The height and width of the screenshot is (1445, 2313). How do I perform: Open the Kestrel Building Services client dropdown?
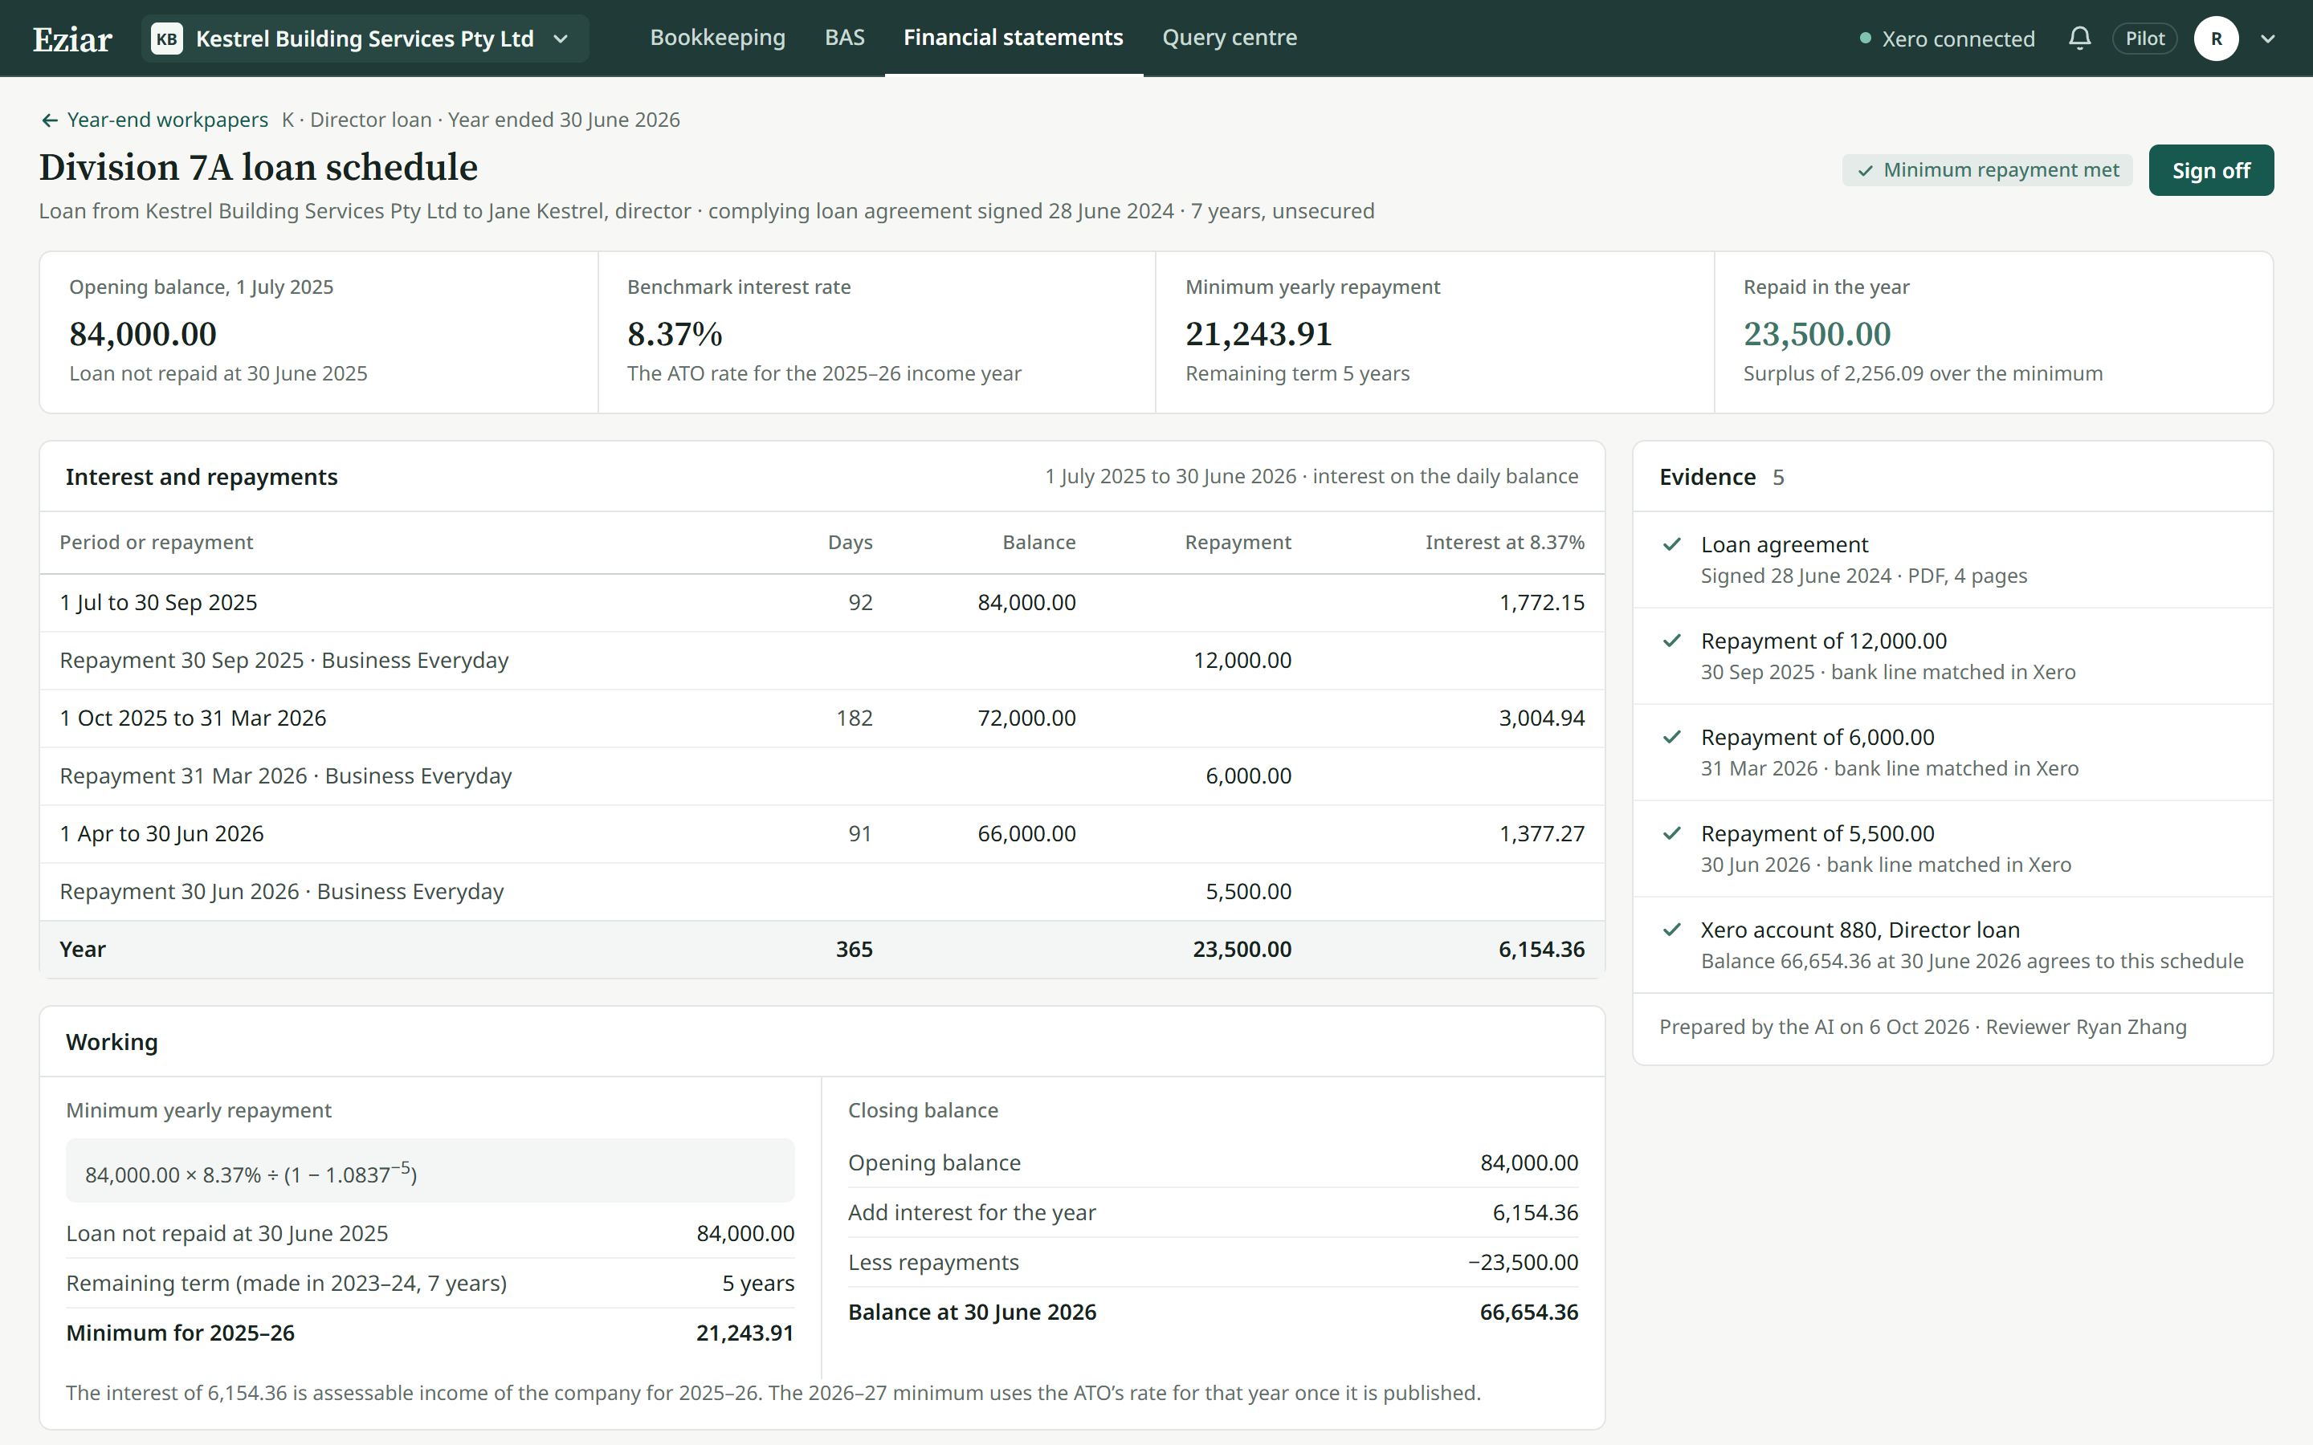365,39
